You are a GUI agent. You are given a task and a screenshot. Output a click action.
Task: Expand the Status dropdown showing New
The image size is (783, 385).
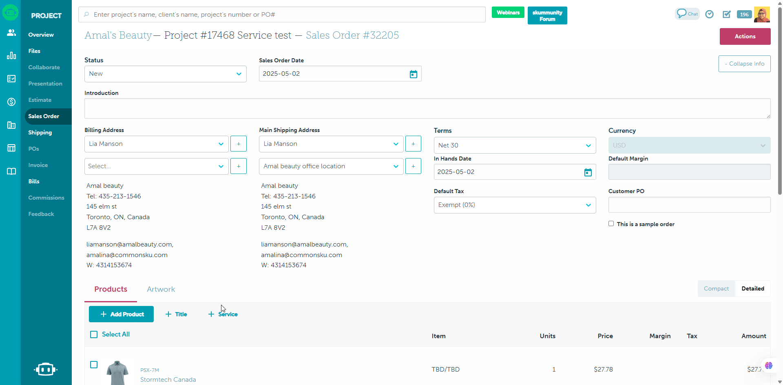click(165, 74)
